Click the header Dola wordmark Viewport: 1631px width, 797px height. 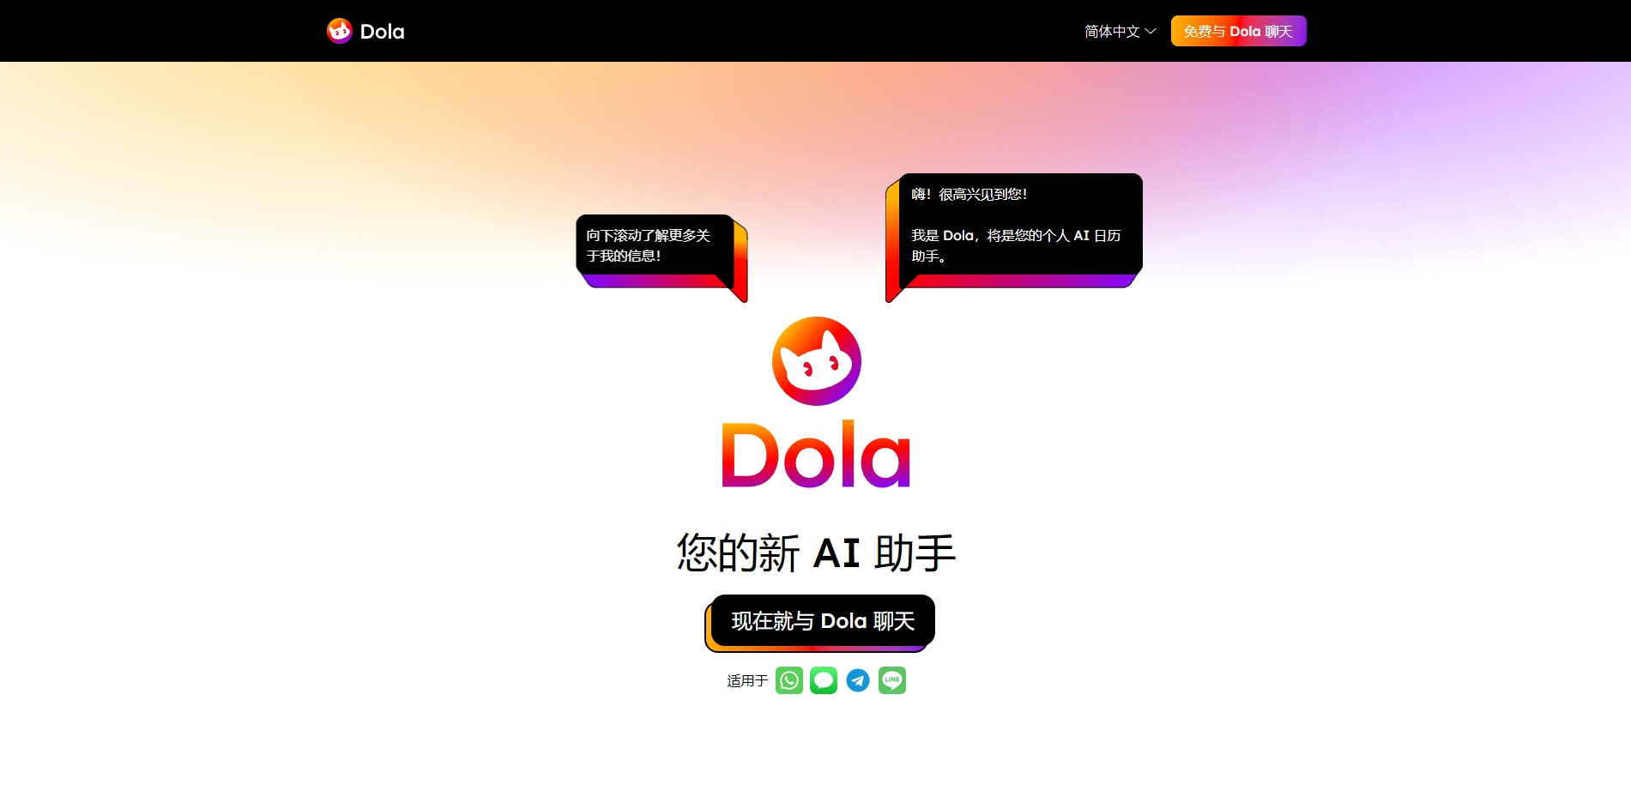[383, 32]
